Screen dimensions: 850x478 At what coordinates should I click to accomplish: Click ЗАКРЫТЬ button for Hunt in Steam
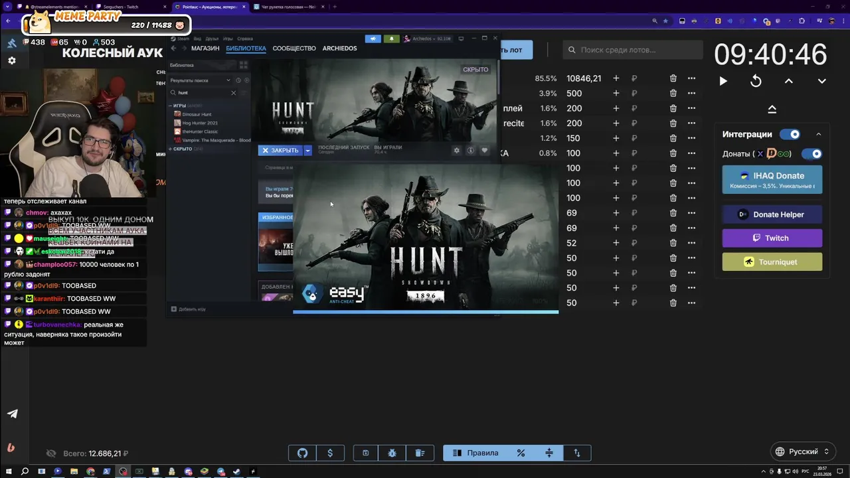[280, 151]
